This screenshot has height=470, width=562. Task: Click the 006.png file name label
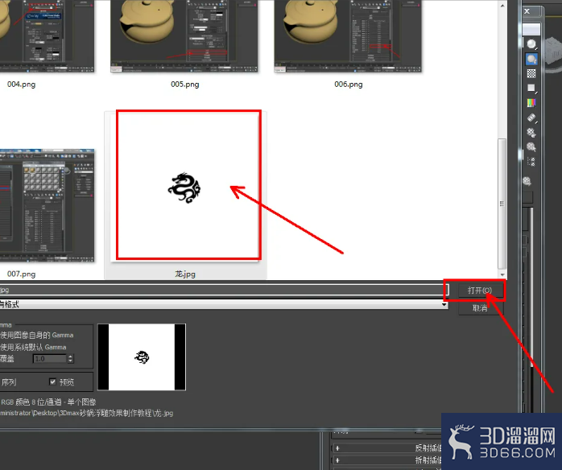(349, 85)
